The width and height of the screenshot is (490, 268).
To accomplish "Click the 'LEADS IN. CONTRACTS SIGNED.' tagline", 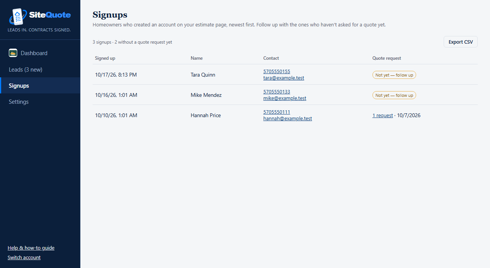I will (39, 30).
